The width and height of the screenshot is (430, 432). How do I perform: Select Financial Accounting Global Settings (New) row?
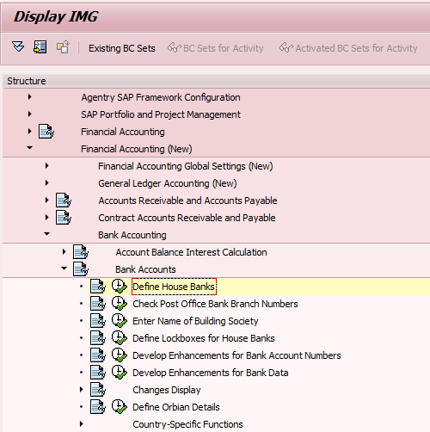[217, 166]
